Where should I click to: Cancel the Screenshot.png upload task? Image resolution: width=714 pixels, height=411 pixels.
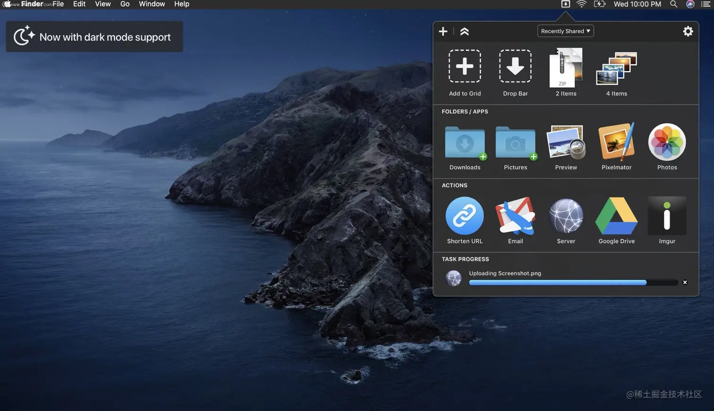pos(685,282)
